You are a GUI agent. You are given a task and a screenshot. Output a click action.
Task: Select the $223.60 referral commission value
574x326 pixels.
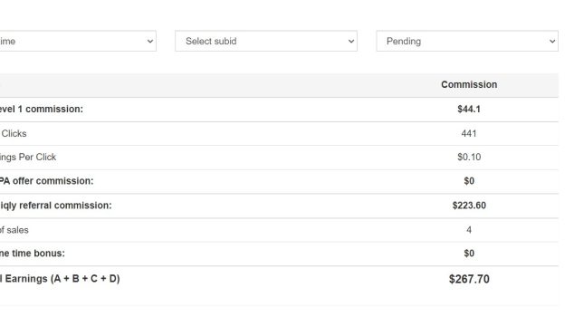[x=469, y=206]
